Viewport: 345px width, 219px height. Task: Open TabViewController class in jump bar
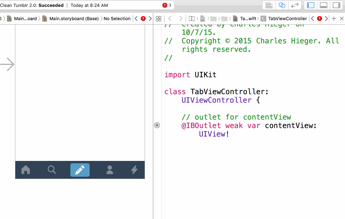point(284,19)
